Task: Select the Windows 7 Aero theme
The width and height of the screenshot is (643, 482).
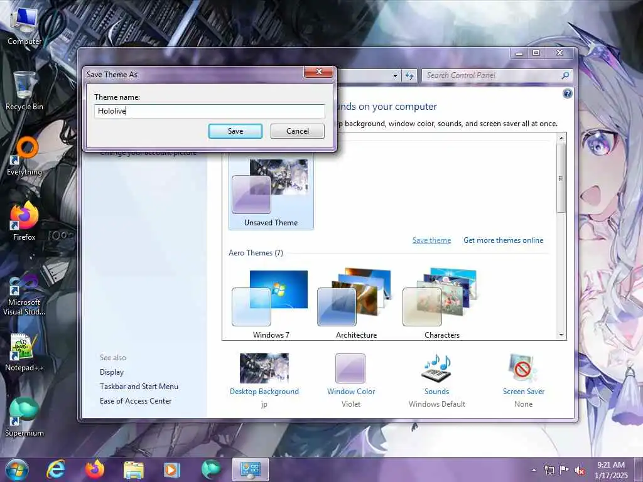Action: coord(271,304)
